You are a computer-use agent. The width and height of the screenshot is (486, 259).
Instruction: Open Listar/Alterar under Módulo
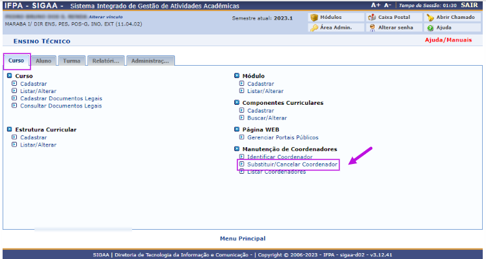tap(265, 91)
